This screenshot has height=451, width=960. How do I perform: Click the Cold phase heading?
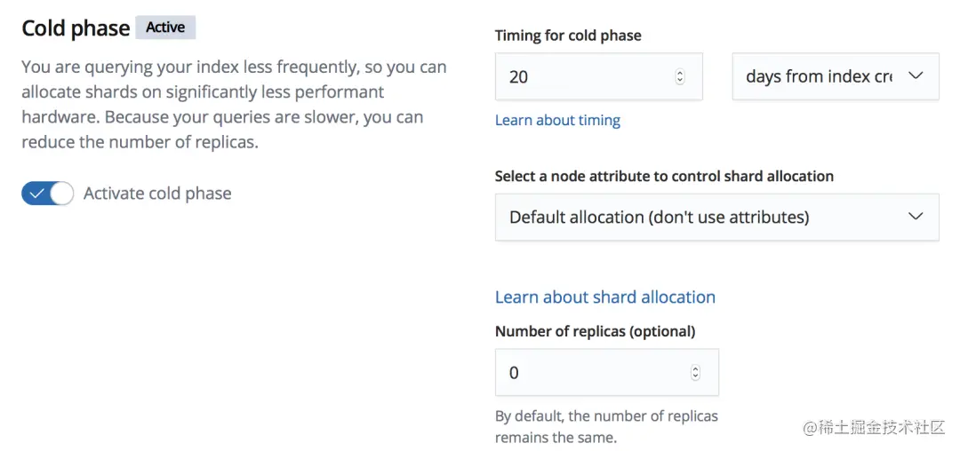[76, 28]
